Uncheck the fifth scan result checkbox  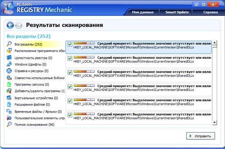click(x=70, y=101)
